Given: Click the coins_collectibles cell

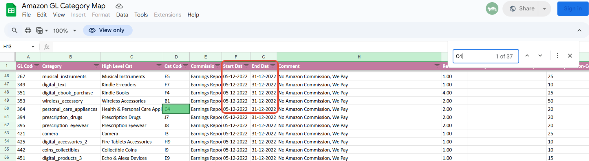Looking at the screenshot, I should click(x=71, y=150).
